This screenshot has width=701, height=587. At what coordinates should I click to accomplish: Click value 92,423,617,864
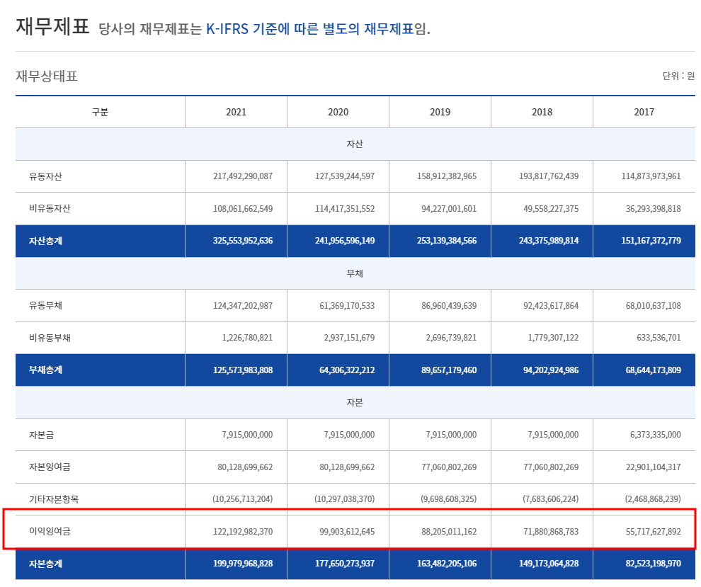[551, 305]
